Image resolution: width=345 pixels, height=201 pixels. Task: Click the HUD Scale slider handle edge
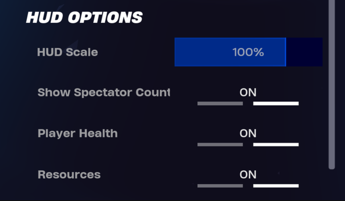tap(285, 52)
